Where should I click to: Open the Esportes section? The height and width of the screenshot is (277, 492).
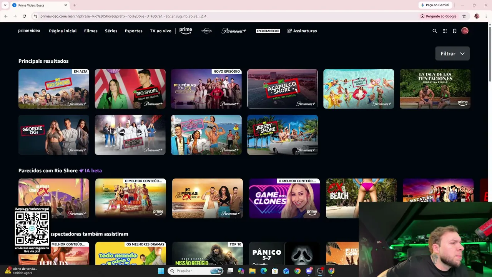[x=133, y=31]
